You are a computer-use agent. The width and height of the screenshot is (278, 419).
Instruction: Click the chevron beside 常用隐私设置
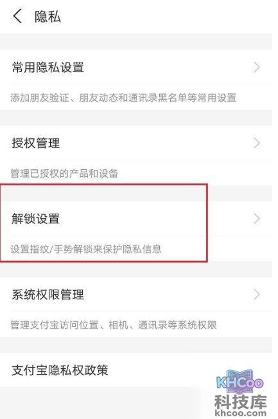pyautogui.click(x=256, y=68)
